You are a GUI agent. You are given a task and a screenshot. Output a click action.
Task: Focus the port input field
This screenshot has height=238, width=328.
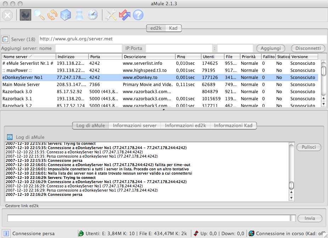(x=235, y=48)
